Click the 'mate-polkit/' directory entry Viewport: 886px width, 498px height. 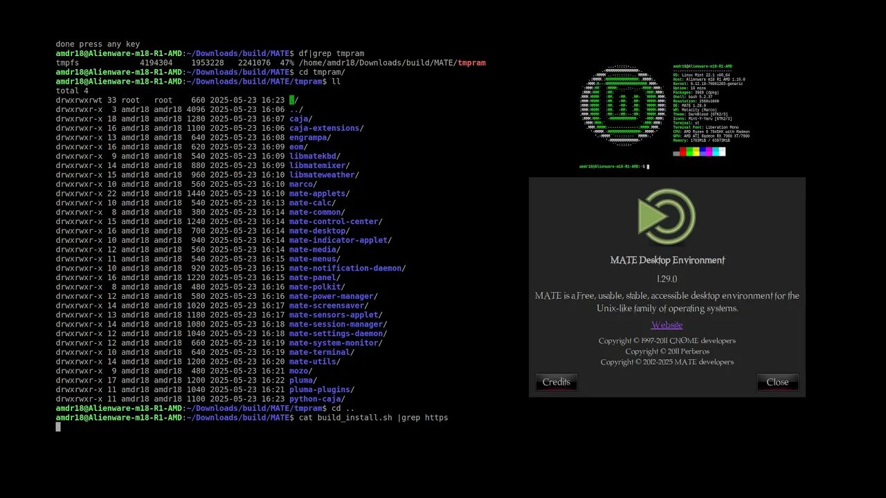click(x=317, y=287)
